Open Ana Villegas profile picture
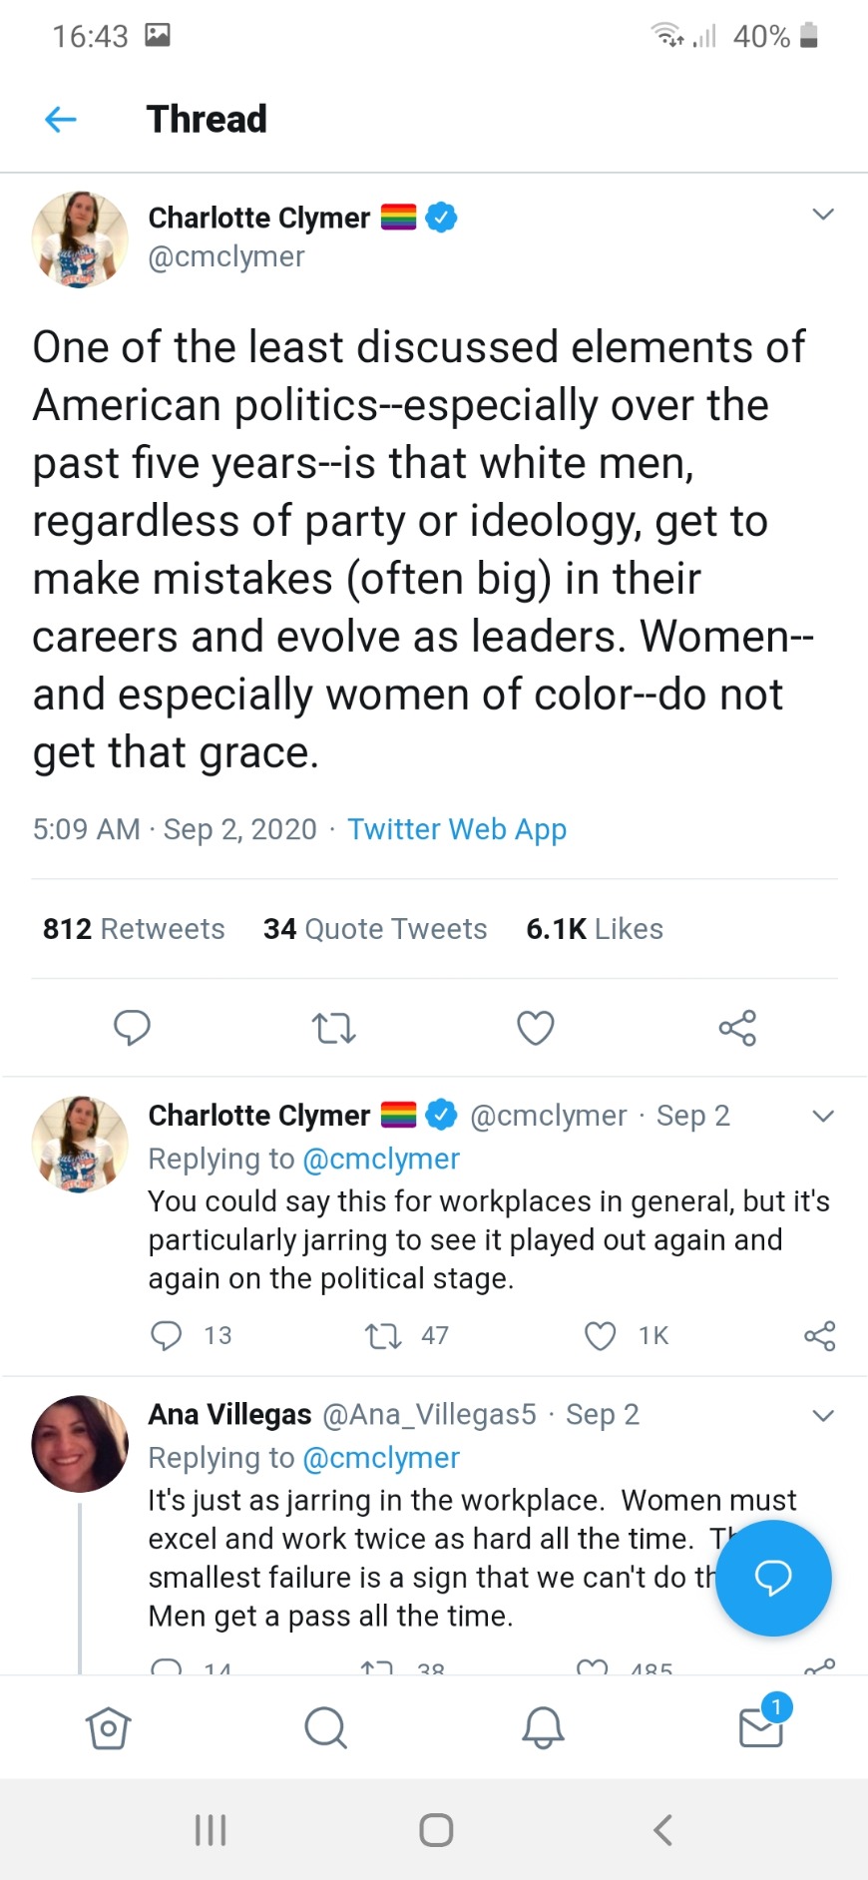 click(x=80, y=1443)
